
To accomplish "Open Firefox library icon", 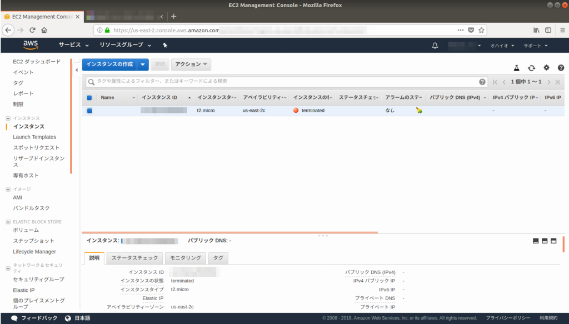I will point(536,30).
